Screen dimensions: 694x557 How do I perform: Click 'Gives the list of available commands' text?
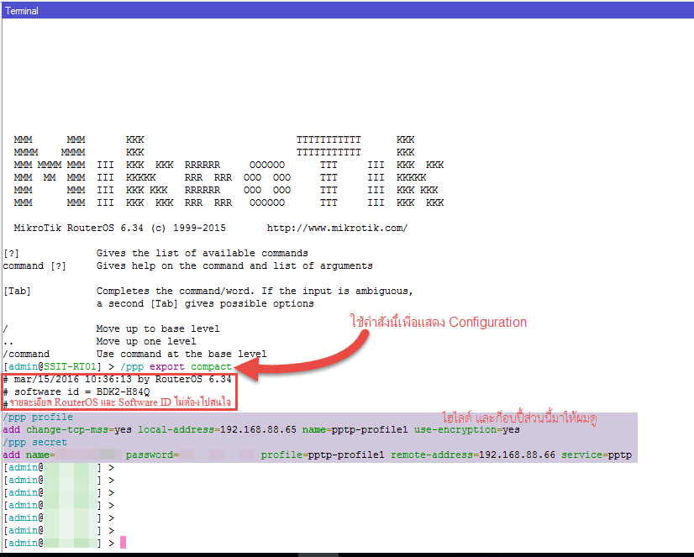202,254
